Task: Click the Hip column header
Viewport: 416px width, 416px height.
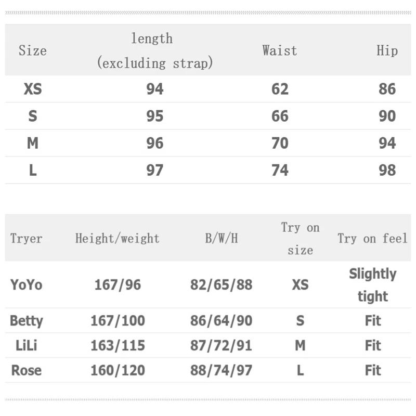Action: (x=387, y=50)
